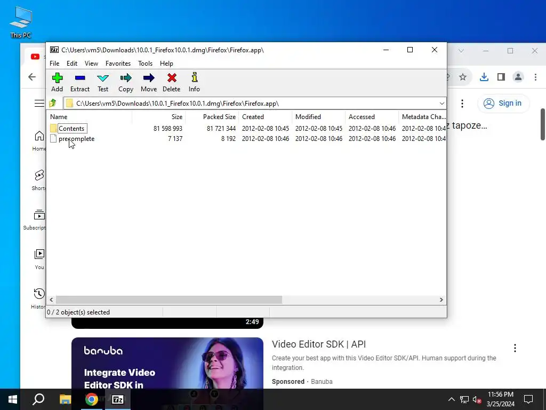The width and height of the screenshot is (546, 410).
Task: Sort by the Packed Size column header
Action: coord(212,117)
